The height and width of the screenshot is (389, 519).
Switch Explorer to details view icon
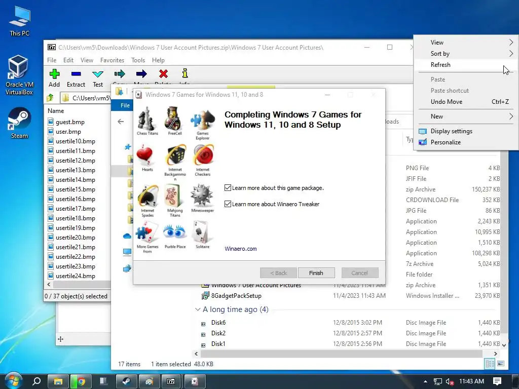490,364
